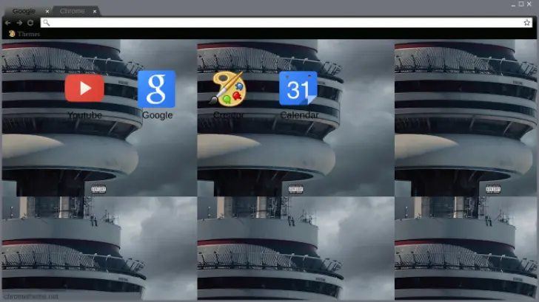Switch to the Google tab
The width and height of the screenshot is (539, 302).
point(24,12)
